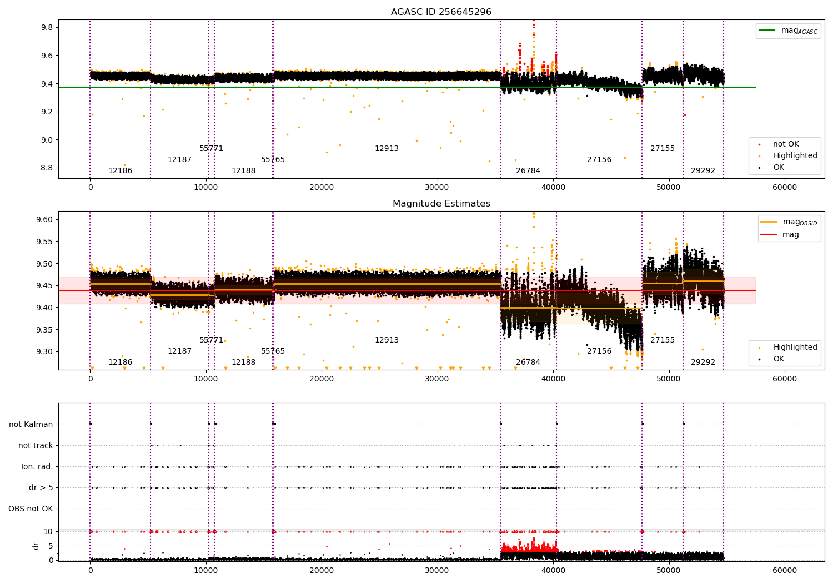Click the 9.55 y-axis tick label

[x=46, y=242]
